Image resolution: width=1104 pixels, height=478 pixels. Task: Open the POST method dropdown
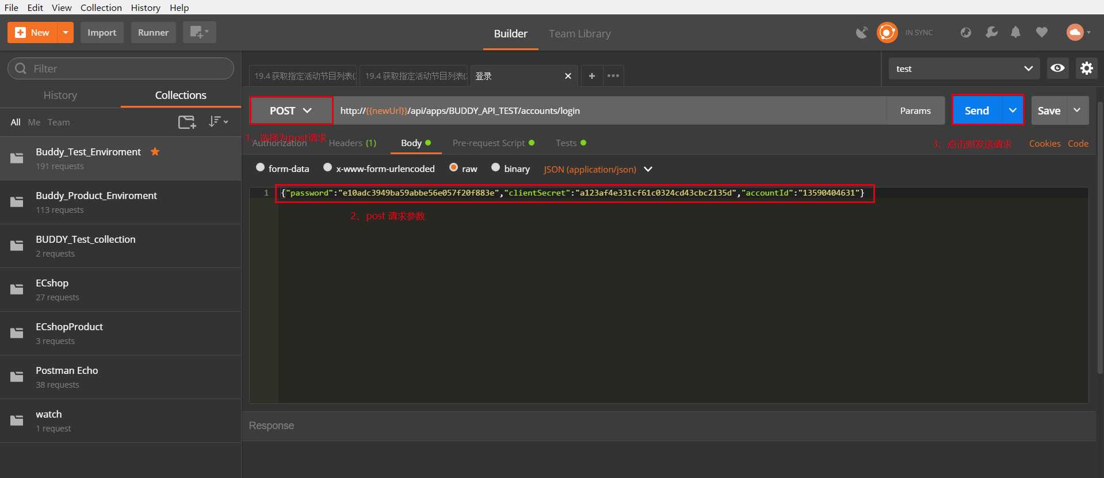[291, 110]
